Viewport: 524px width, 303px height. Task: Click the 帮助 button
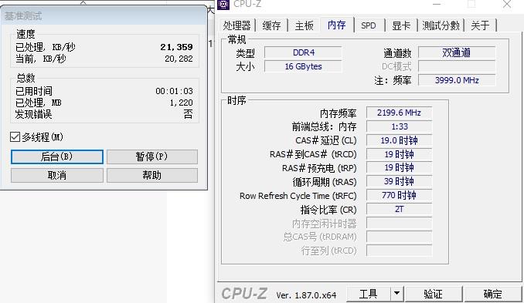tap(152, 175)
